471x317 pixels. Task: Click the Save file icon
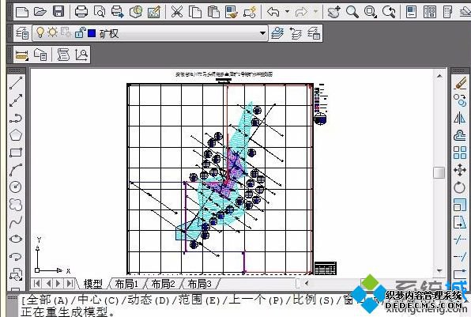click(58, 12)
